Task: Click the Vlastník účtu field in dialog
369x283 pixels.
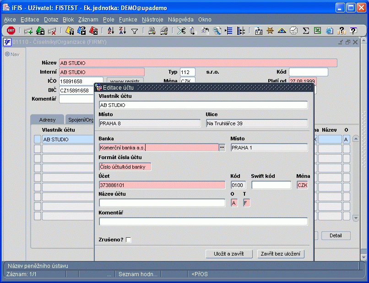Action: 203,105
